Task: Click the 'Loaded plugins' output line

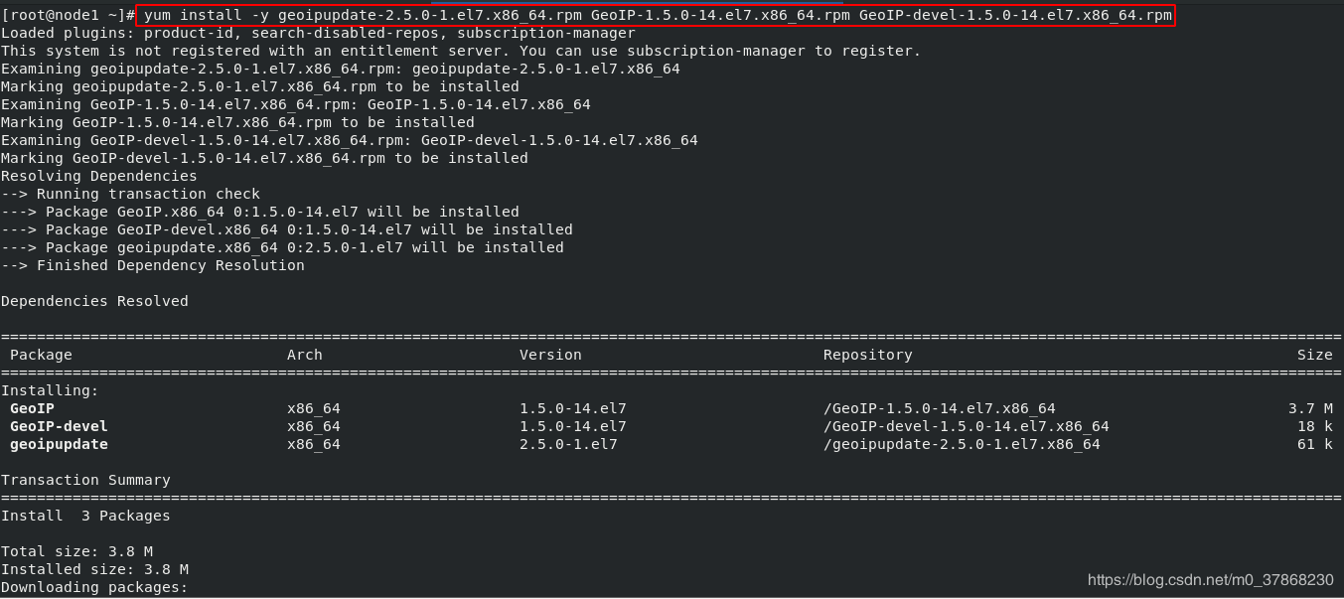Action: (x=318, y=33)
